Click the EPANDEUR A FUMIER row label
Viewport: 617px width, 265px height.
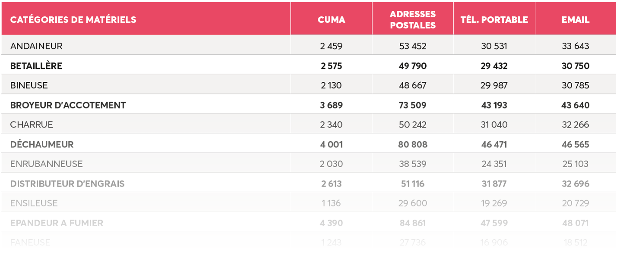tap(57, 223)
